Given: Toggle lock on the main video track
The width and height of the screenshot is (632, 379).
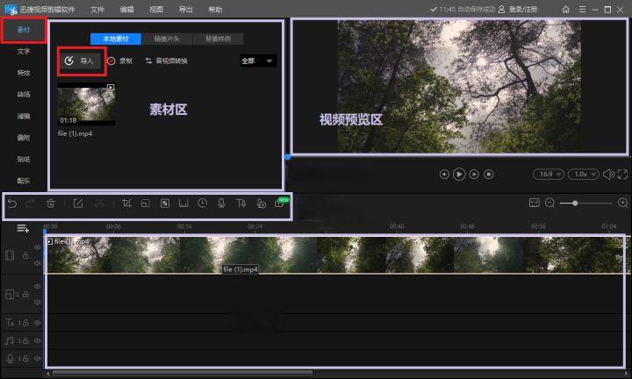Looking at the screenshot, I should pos(25,255).
